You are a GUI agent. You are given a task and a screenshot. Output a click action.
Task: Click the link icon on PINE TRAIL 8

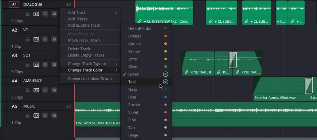186,72
